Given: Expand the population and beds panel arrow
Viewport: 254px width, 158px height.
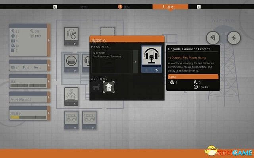Looking at the screenshot, I should click(49, 68).
